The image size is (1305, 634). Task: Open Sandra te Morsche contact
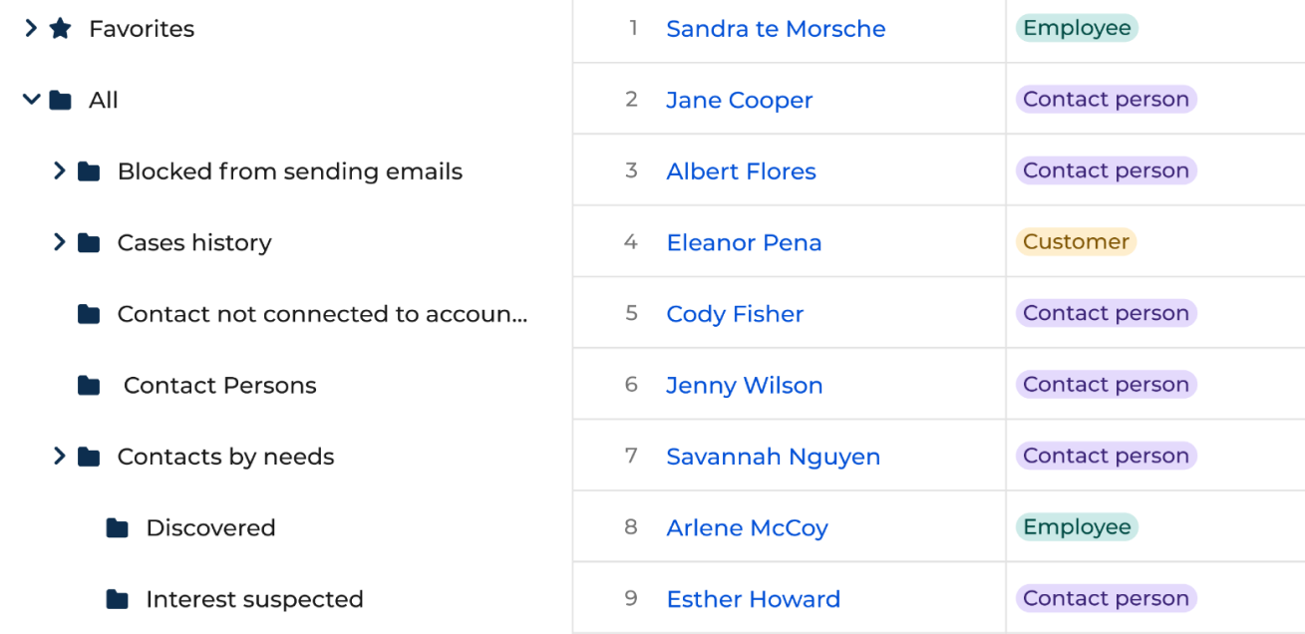(x=776, y=29)
